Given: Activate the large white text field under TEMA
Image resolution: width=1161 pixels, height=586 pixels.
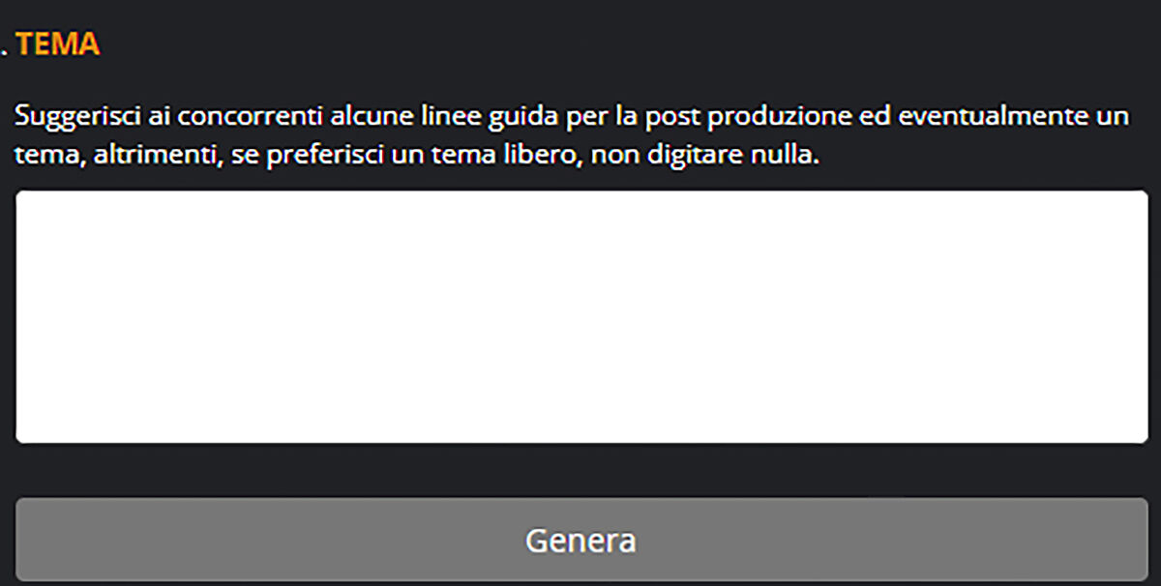Looking at the screenshot, I should pyautogui.click(x=581, y=317).
